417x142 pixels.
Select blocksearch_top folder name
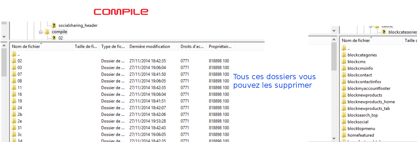363,115
